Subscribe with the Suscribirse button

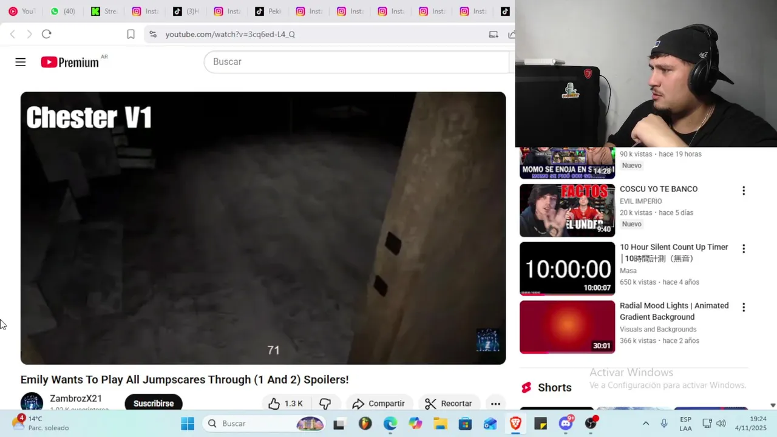pos(154,403)
